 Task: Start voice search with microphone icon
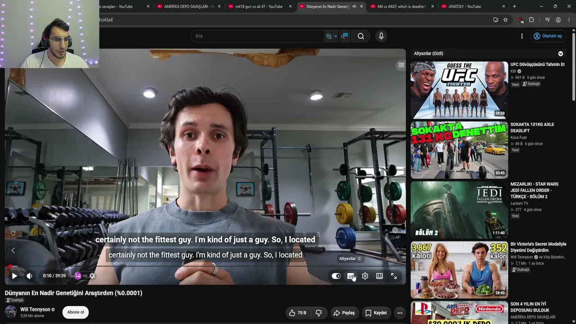(x=381, y=36)
